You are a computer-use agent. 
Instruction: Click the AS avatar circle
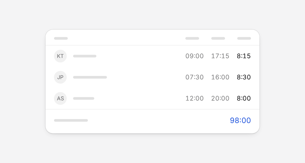click(60, 98)
